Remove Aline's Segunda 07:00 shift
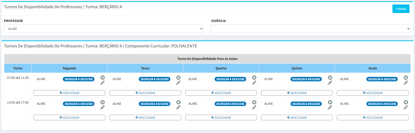 102,78
